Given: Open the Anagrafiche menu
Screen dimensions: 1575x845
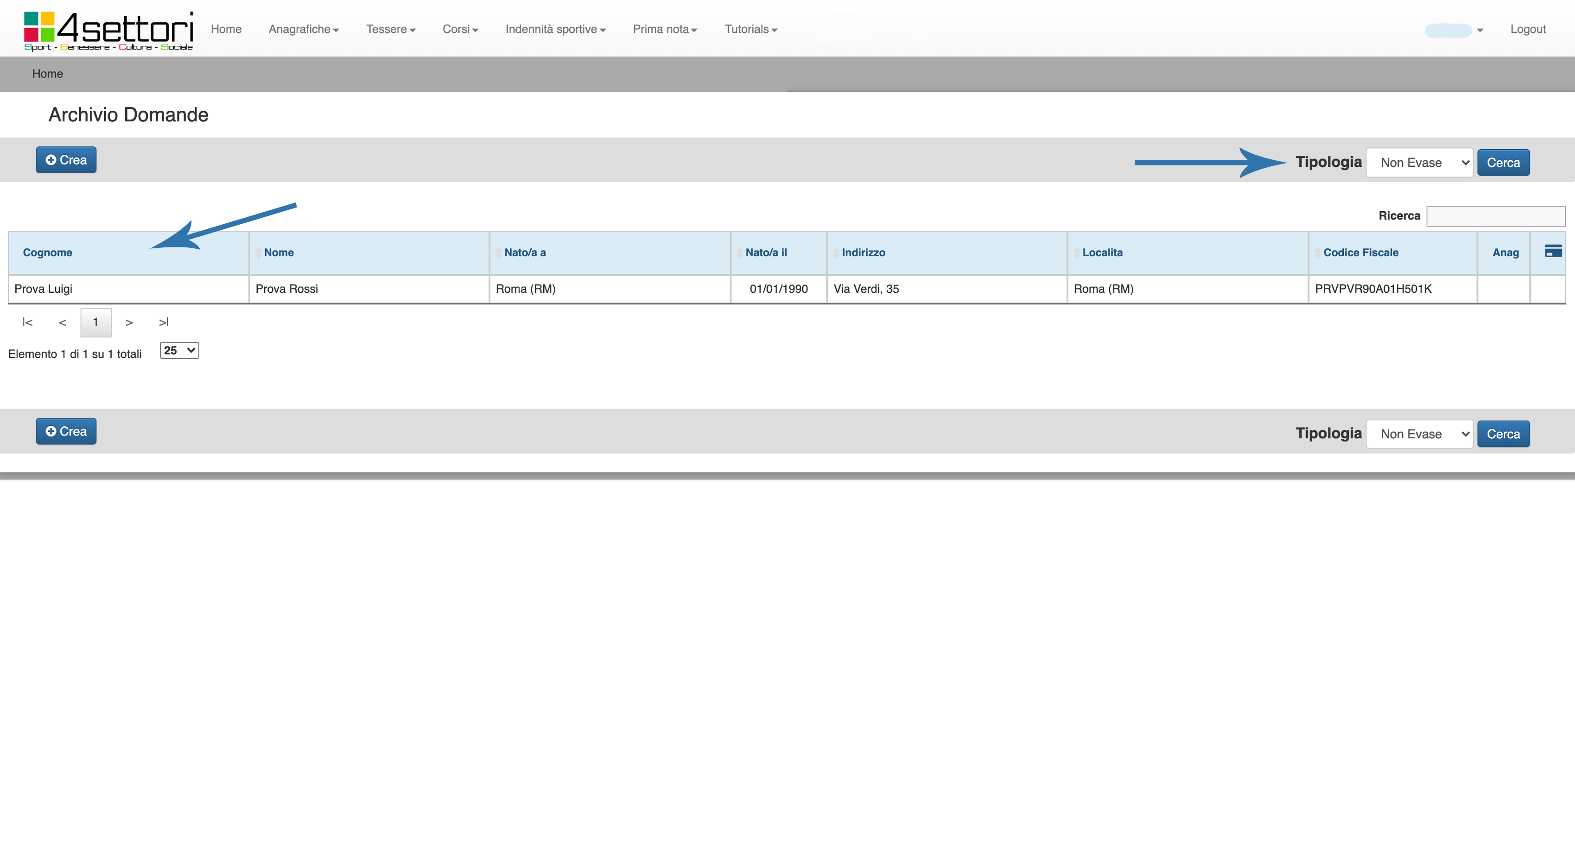Looking at the screenshot, I should click(x=303, y=29).
